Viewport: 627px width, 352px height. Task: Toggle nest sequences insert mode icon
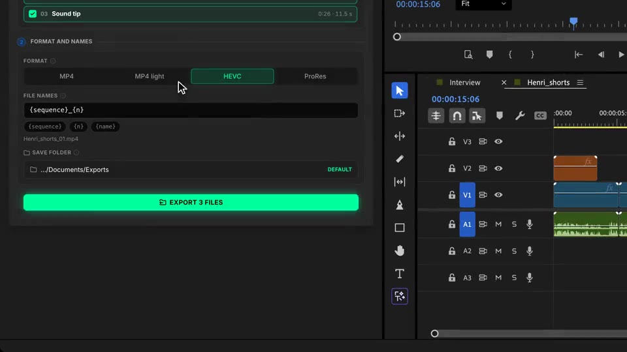[436, 116]
